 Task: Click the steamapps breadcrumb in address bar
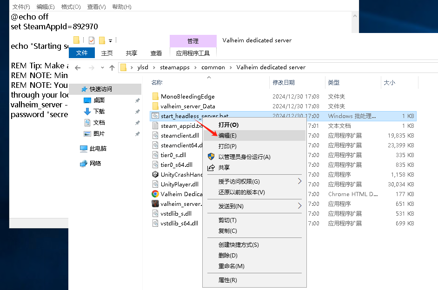pos(174,67)
